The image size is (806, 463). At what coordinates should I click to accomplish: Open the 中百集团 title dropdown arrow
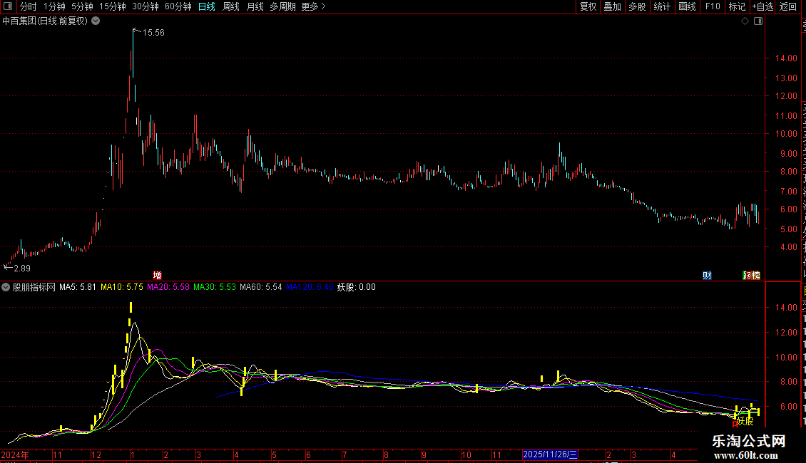tap(96, 21)
